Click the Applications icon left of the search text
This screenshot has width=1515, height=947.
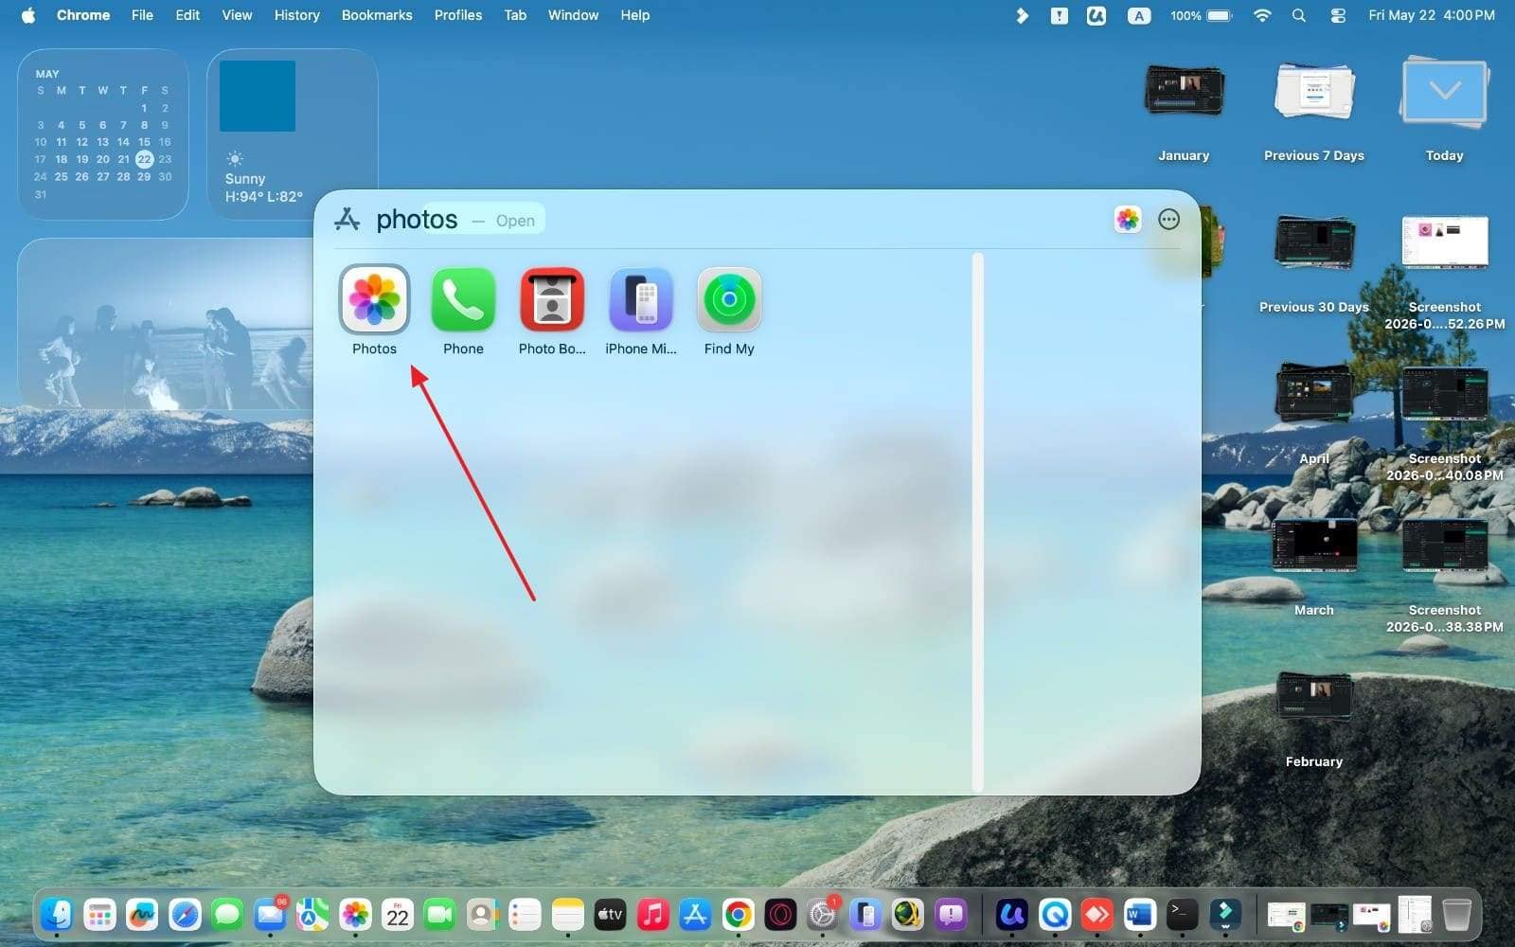(x=348, y=220)
